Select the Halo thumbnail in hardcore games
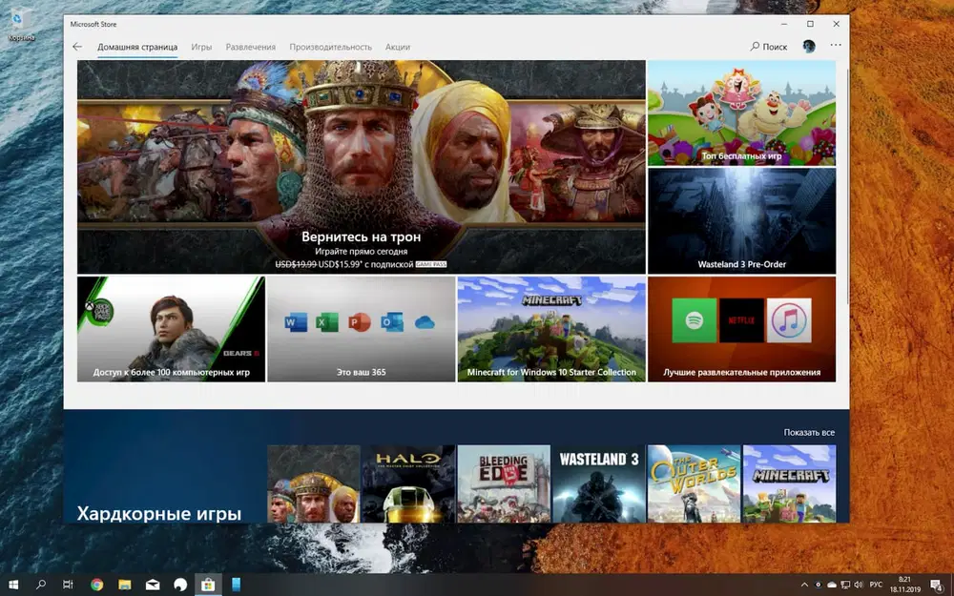This screenshot has height=596, width=954. pyautogui.click(x=407, y=483)
